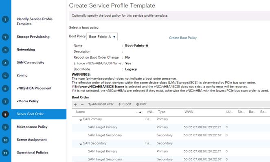Collapse the SAN Primary tree row
270x162 pixels.
pyautogui.click(x=81, y=120)
